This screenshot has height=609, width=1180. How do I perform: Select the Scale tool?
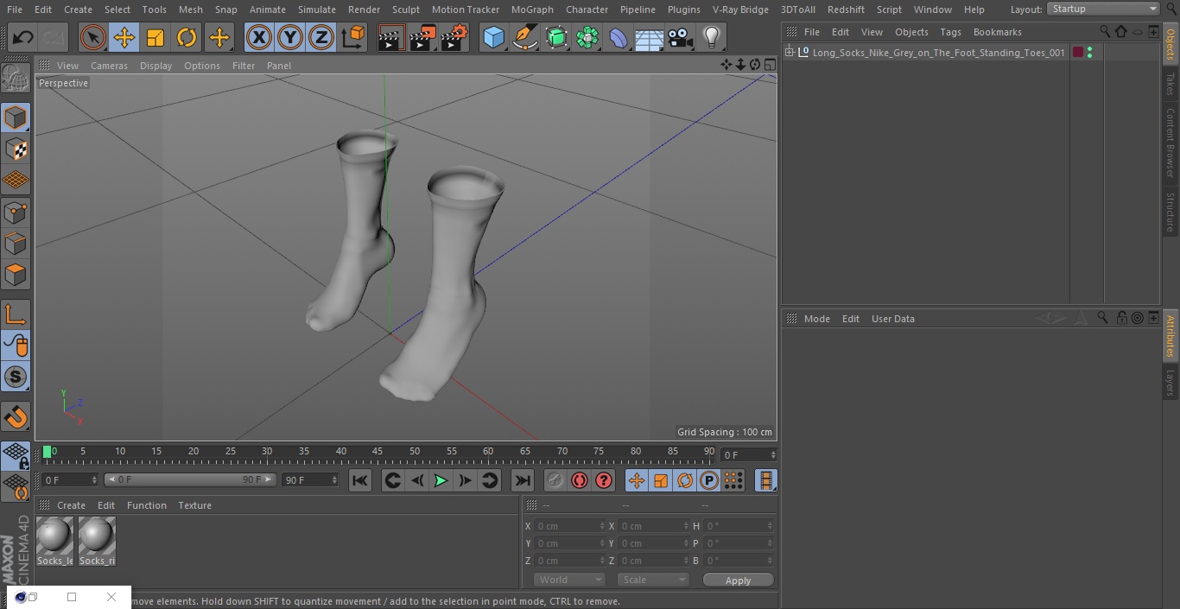coord(155,37)
